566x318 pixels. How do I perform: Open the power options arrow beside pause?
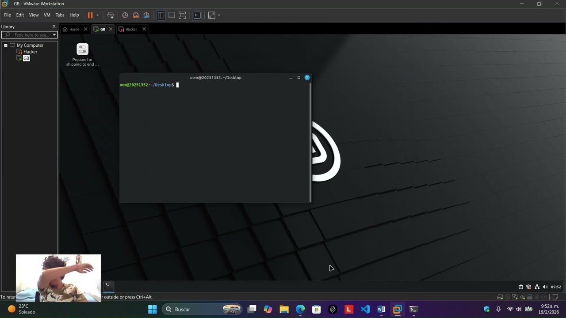point(97,15)
